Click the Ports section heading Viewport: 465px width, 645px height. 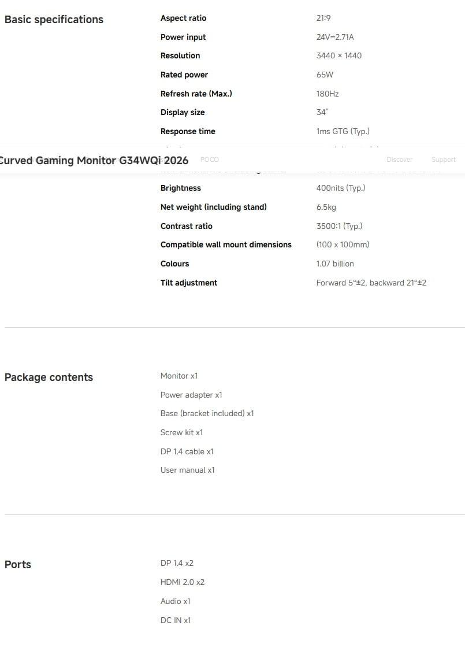18,565
